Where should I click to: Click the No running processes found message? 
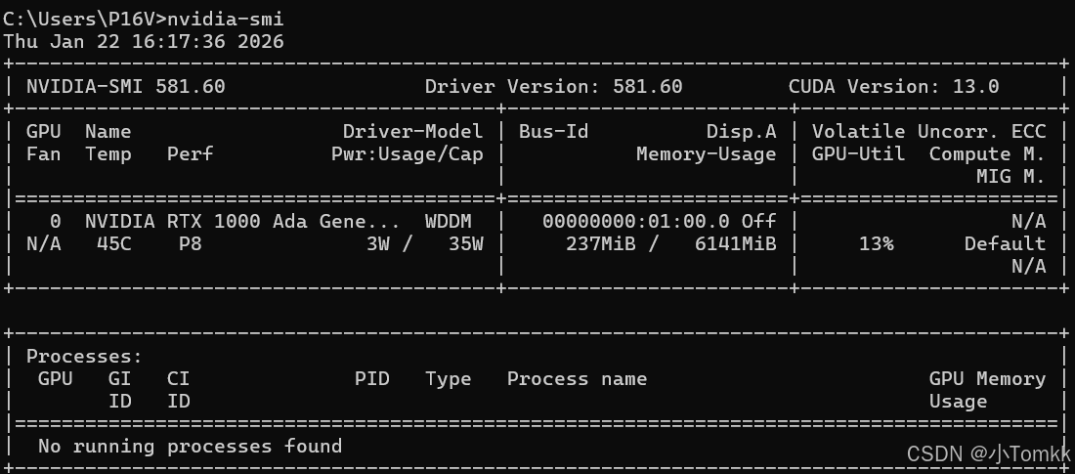(190, 446)
